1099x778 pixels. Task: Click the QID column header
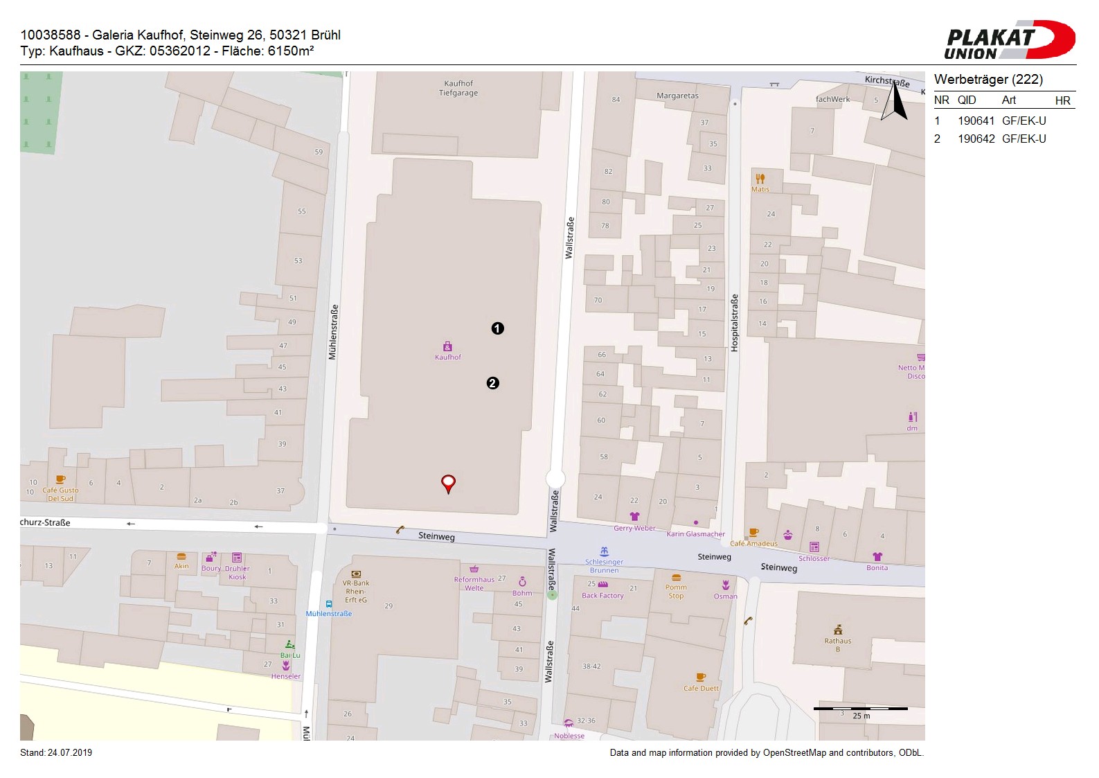tap(967, 100)
